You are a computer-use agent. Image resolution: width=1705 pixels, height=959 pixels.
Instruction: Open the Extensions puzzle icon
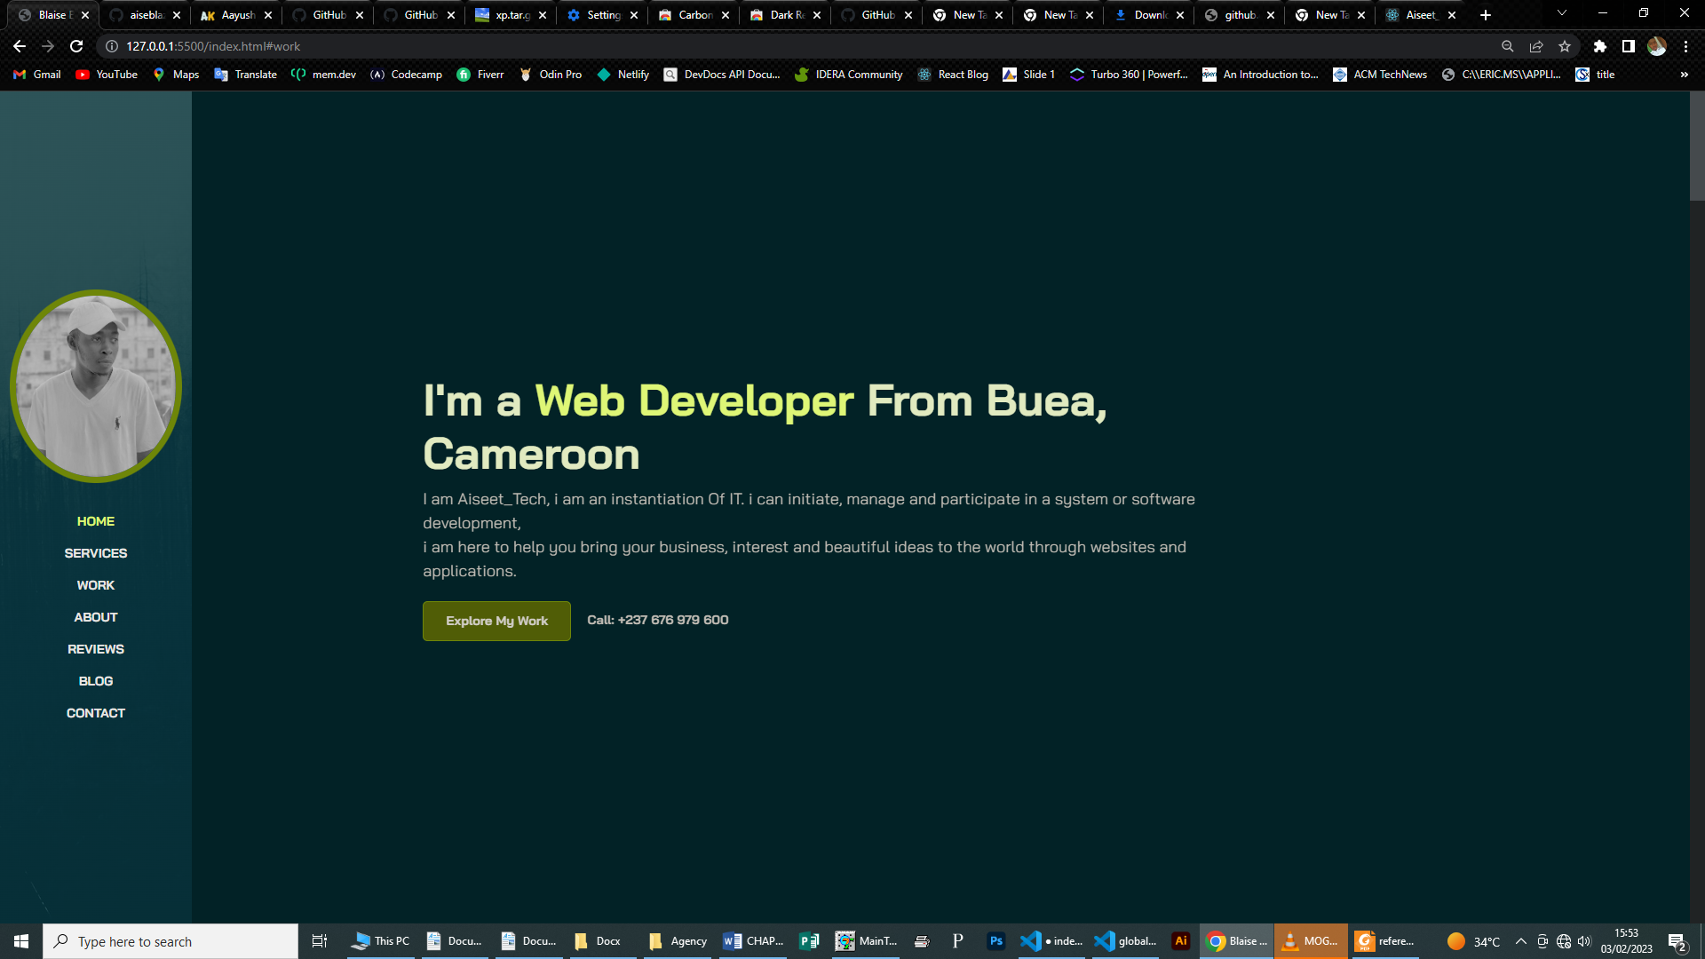click(1599, 46)
